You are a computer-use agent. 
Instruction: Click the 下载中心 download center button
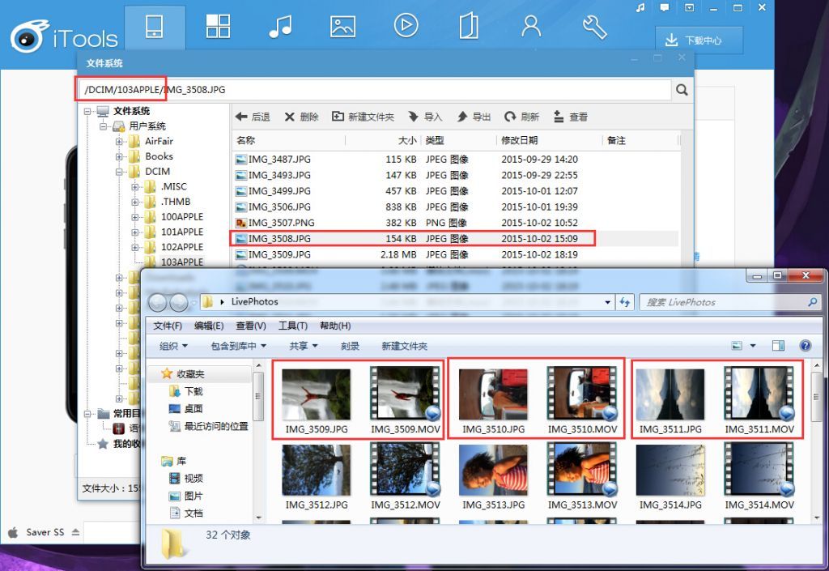pos(699,40)
